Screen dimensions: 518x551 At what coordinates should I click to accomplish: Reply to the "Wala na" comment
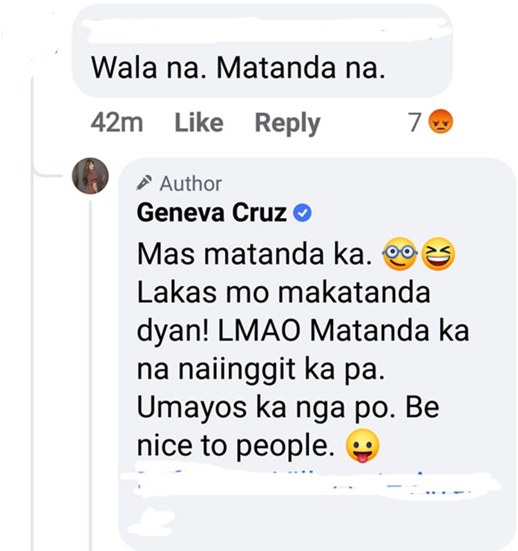point(287,123)
